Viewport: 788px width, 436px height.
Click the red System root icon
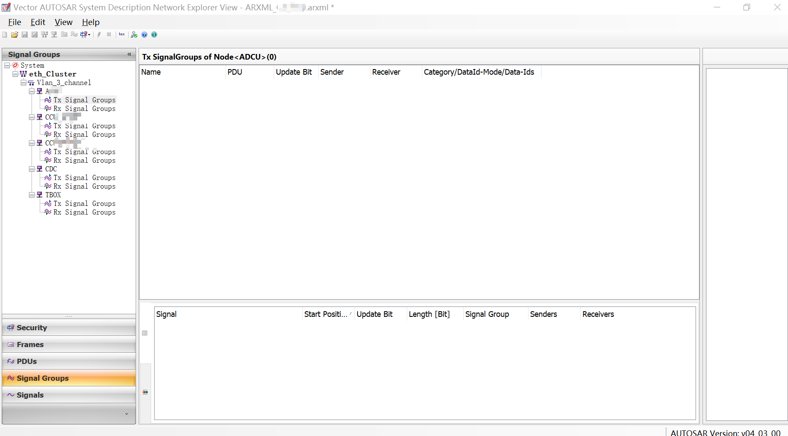(x=16, y=65)
